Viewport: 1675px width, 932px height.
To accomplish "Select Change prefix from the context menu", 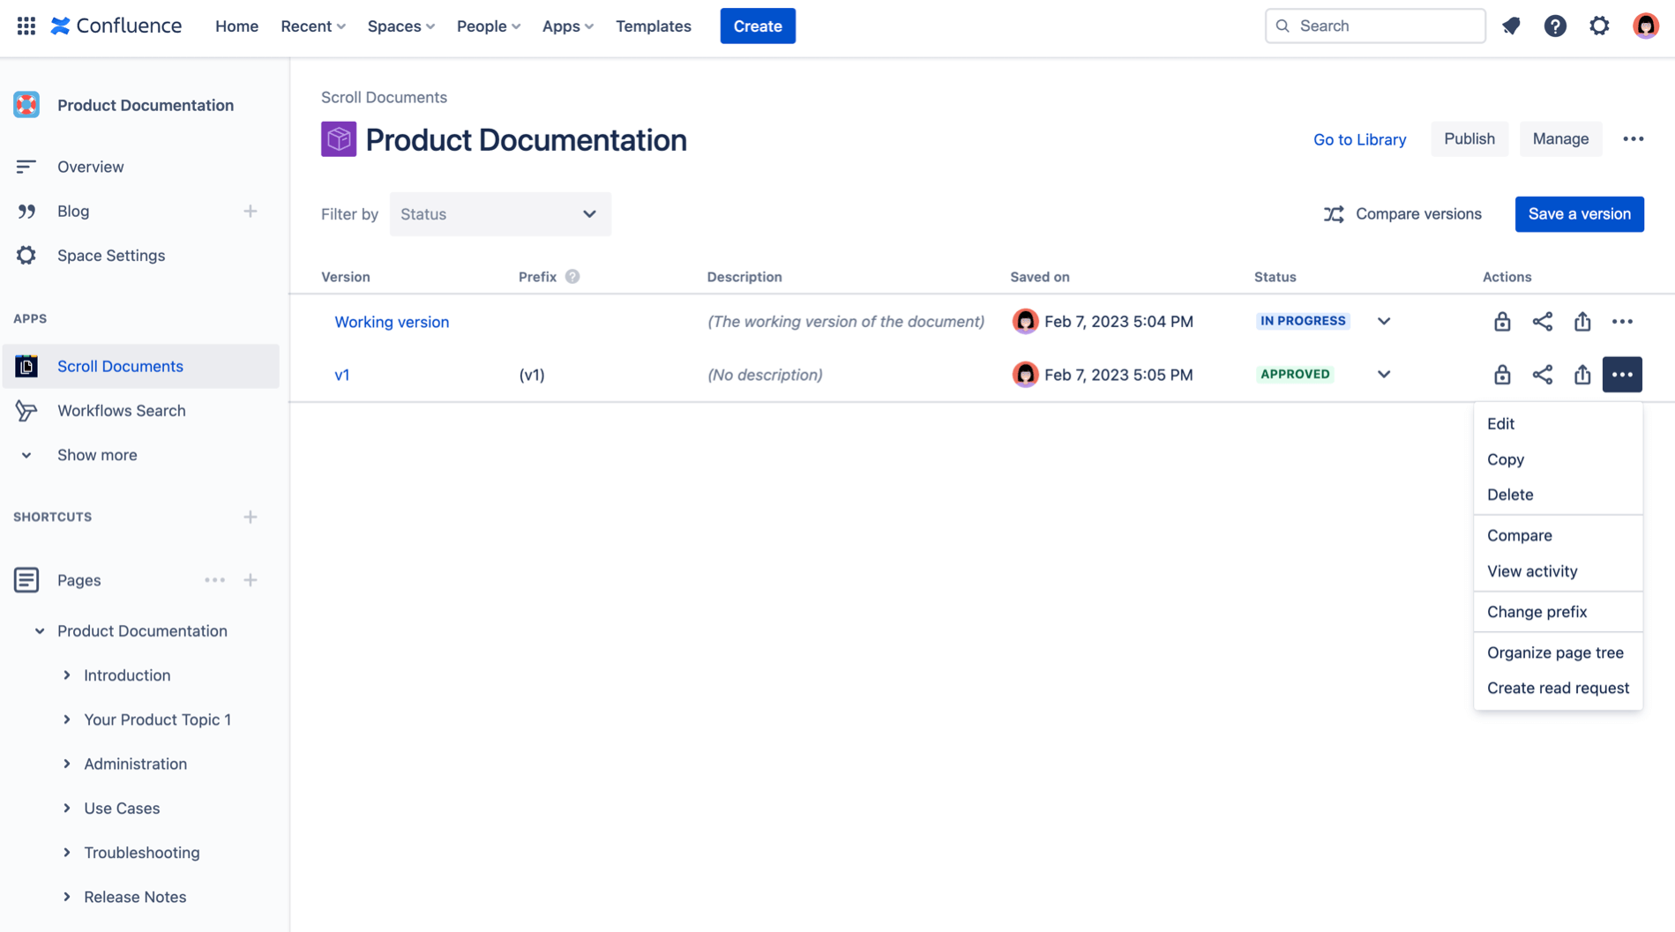I will pos(1536,612).
